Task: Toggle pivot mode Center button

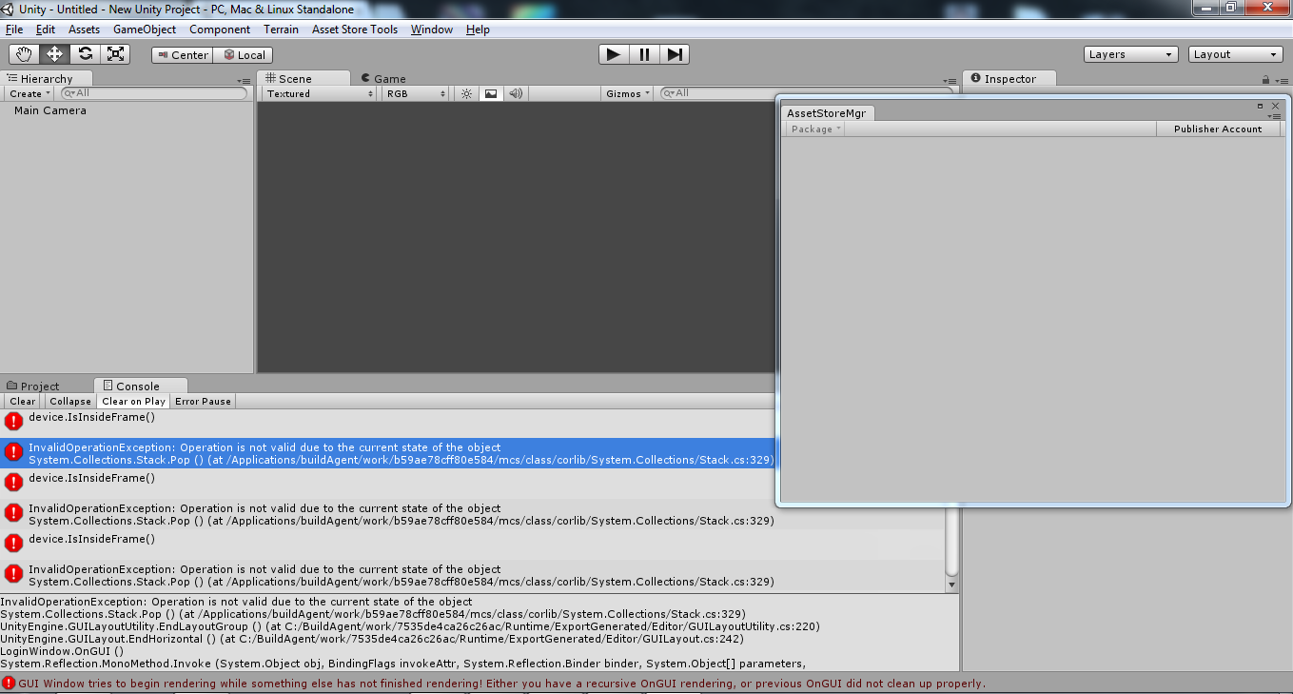Action: 182,55
